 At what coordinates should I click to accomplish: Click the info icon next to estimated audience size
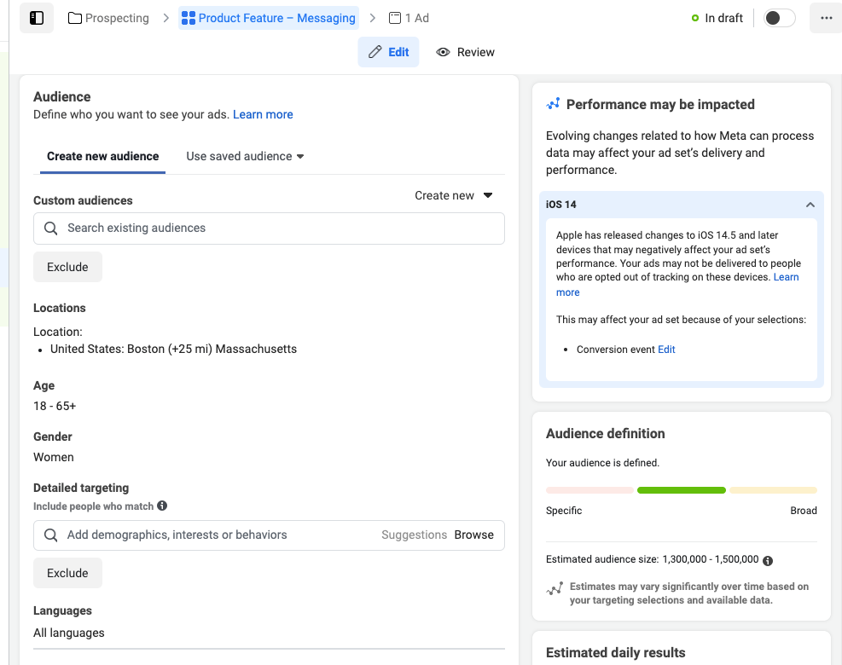click(x=767, y=560)
